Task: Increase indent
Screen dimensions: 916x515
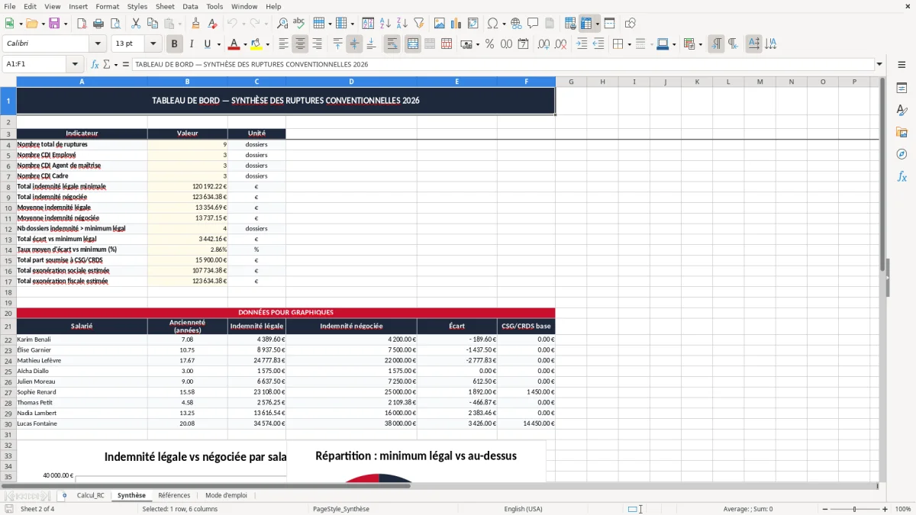Action: pos(582,44)
